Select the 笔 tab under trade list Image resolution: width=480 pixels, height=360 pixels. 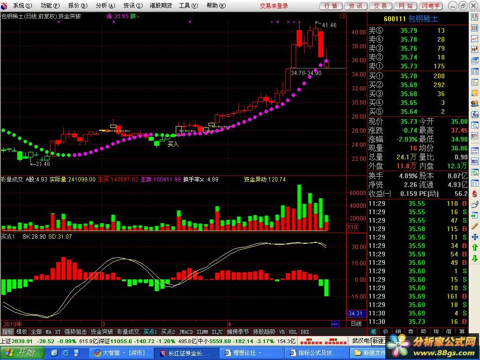click(373, 331)
